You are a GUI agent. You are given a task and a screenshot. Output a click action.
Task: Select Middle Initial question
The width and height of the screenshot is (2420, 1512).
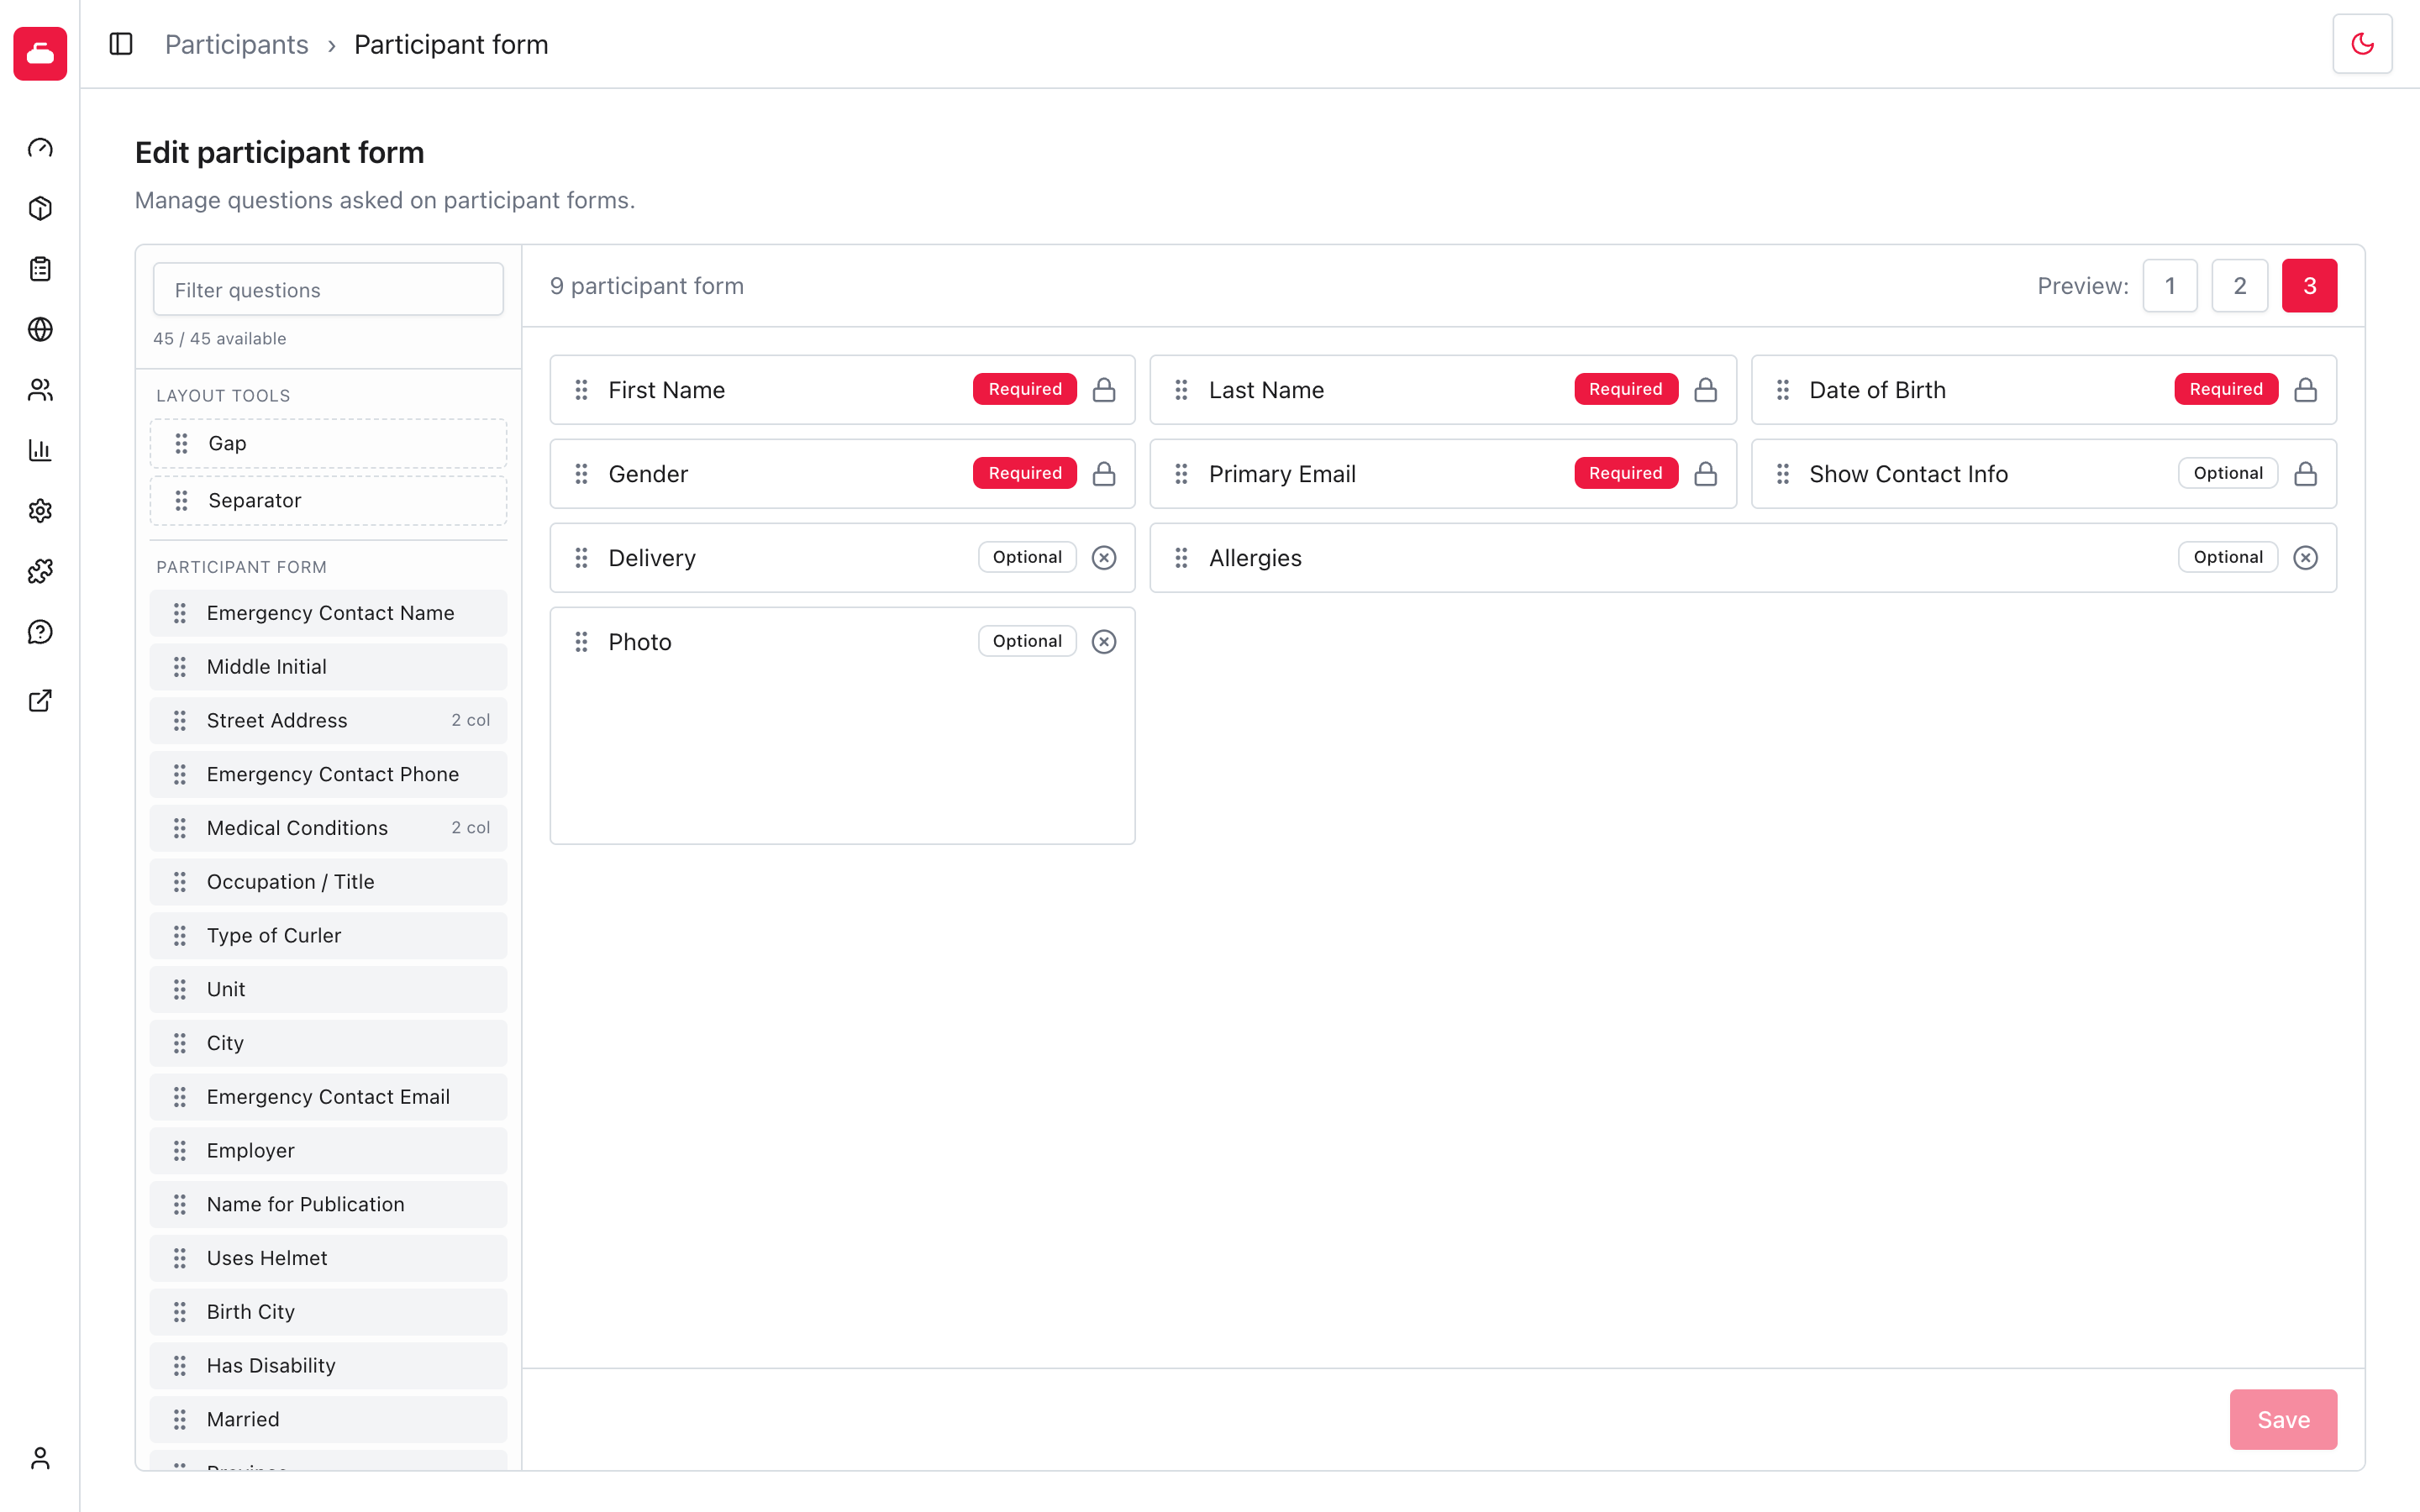[x=328, y=667]
